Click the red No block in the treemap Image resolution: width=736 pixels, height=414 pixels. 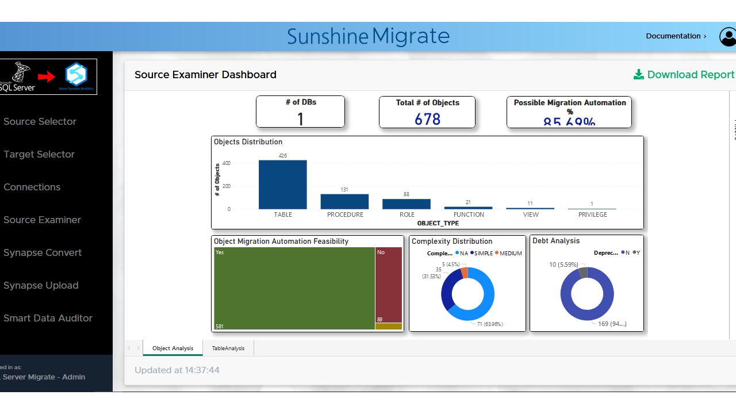pyautogui.click(x=389, y=285)
